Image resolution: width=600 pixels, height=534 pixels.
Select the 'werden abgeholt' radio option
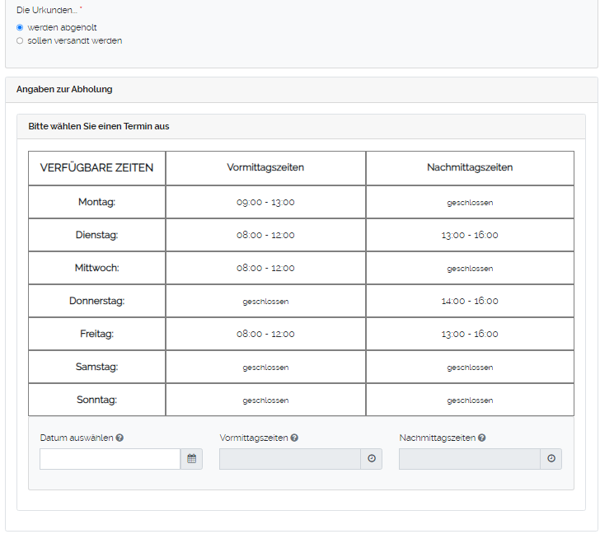(x=20, y=27)
